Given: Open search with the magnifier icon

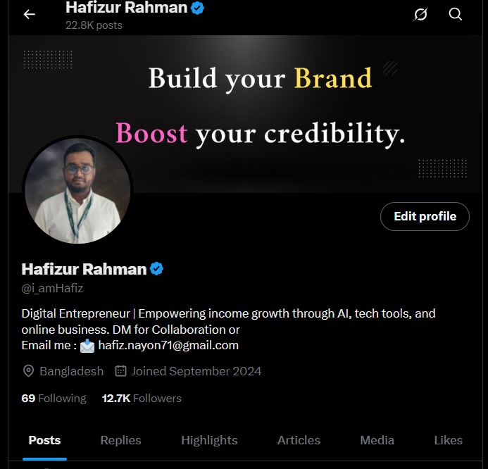Looking at the screenshot, I should (x=455, y=14).
